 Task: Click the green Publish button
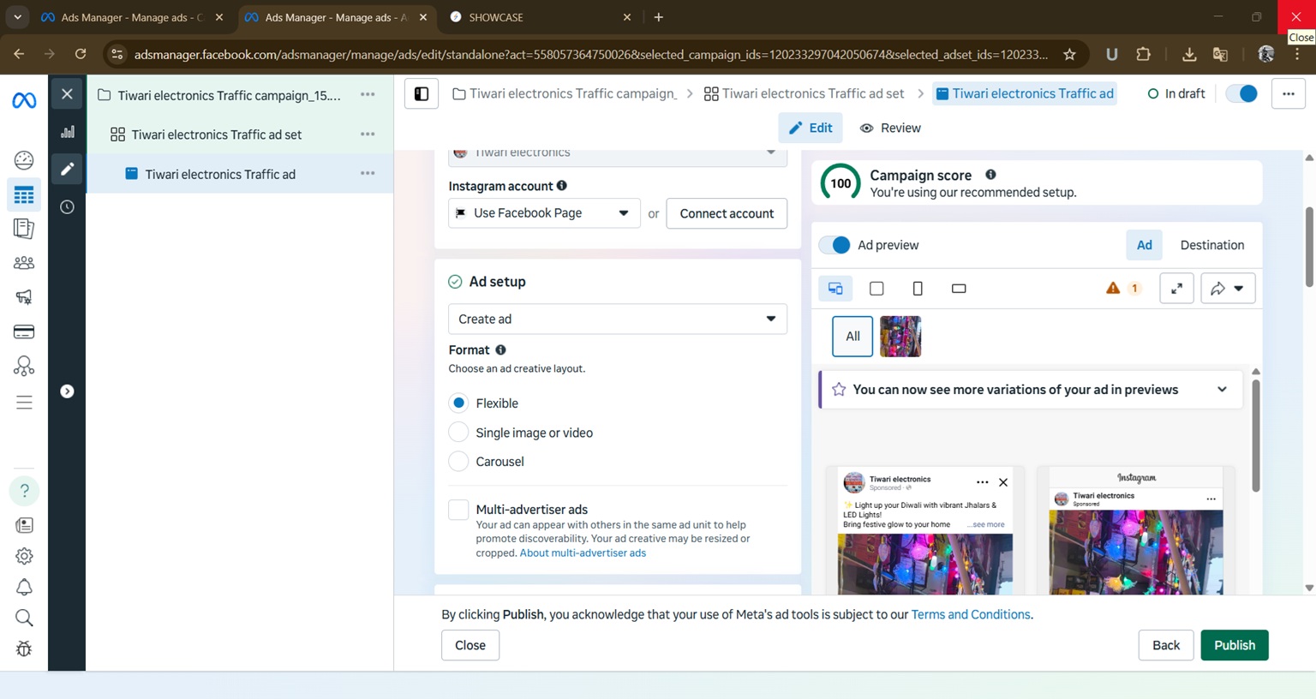(1234, 645)
